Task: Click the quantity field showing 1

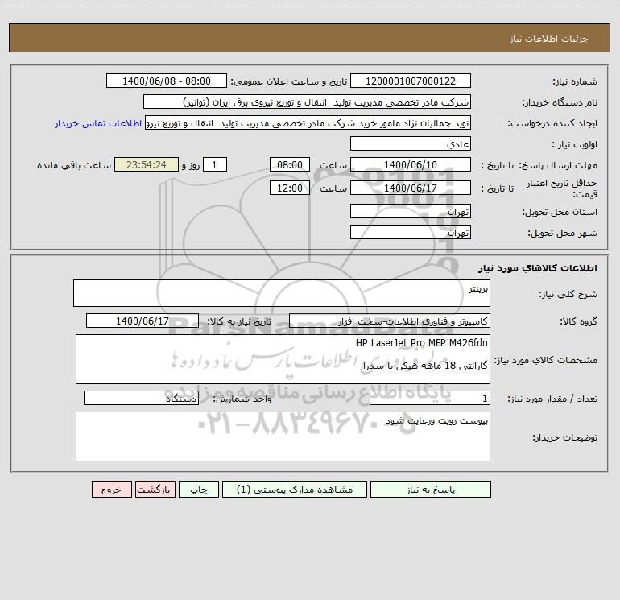Action: 430,399
